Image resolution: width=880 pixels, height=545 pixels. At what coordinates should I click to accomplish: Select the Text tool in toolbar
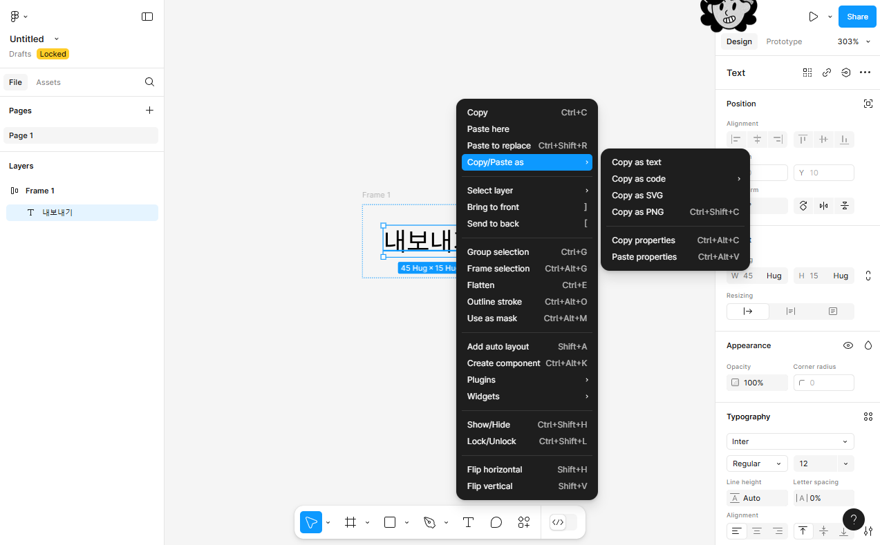[x=468, y=522]
